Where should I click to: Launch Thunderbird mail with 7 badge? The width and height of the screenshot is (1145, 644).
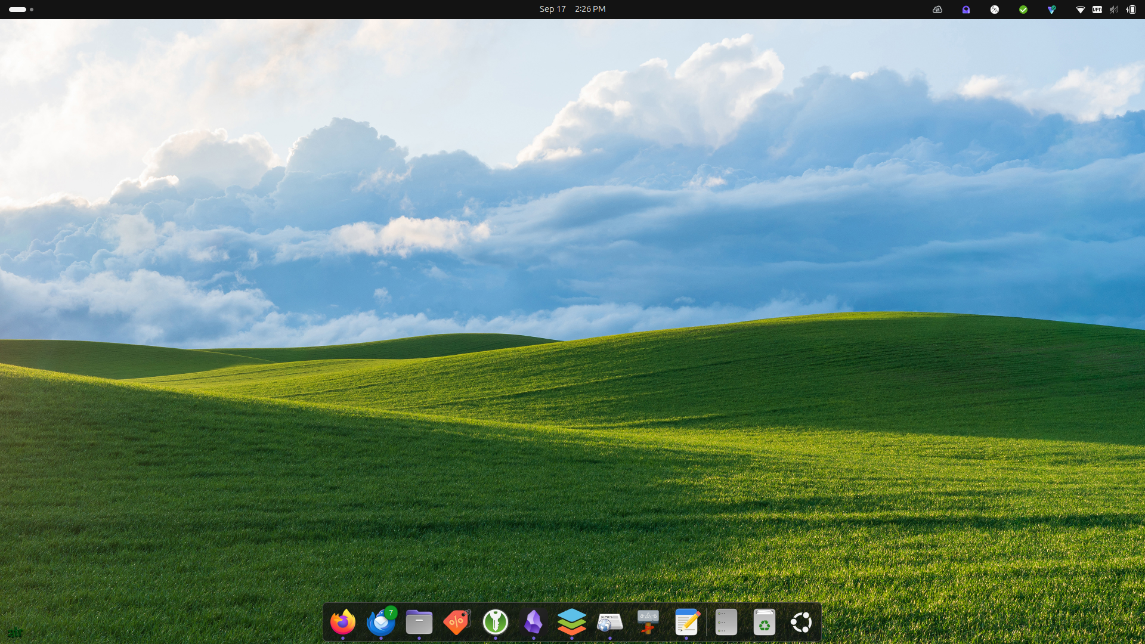[381, 623]
